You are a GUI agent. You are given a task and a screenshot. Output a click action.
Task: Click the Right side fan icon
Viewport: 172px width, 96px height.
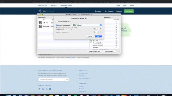pos(40,26)
